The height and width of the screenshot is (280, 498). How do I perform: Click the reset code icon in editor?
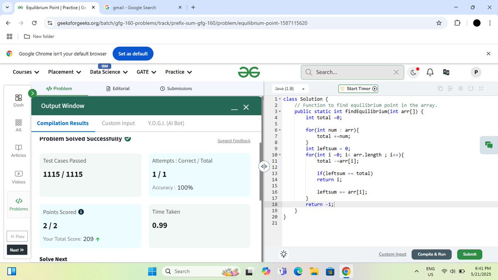pyautogui.click(x=471, y=88)
